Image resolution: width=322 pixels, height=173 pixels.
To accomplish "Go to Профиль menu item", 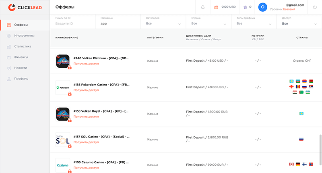I will [x=21, y=79].
